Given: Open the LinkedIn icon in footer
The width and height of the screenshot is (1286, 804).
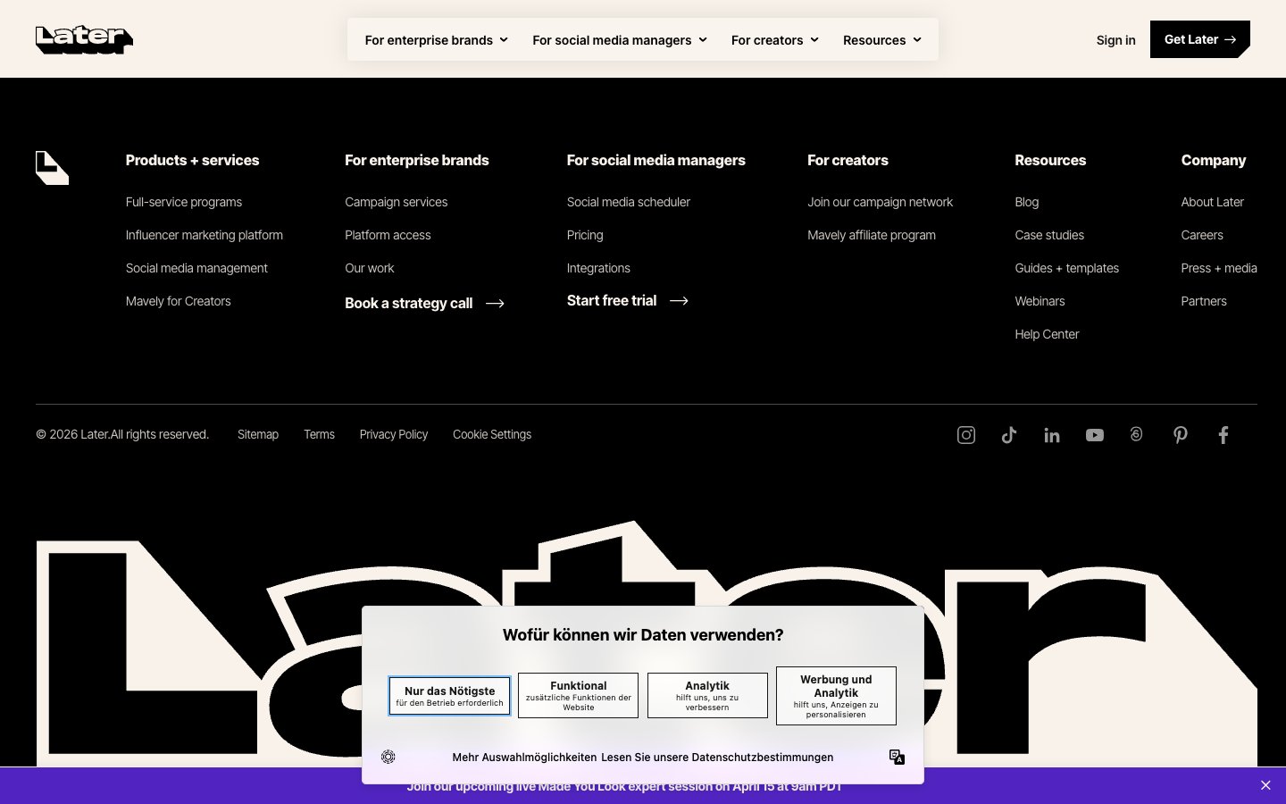Looking at the screenshot, I should click(1051, 435).
